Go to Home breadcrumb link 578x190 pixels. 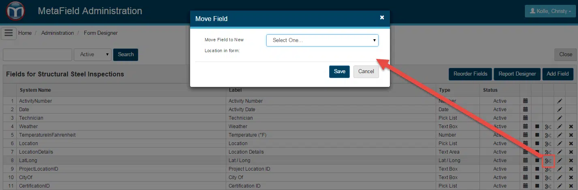25,33
